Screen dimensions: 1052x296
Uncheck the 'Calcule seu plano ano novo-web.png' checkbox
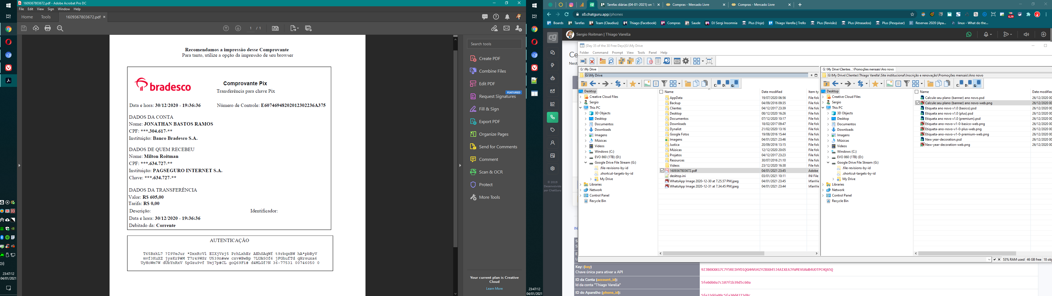[x=917, y=103]
